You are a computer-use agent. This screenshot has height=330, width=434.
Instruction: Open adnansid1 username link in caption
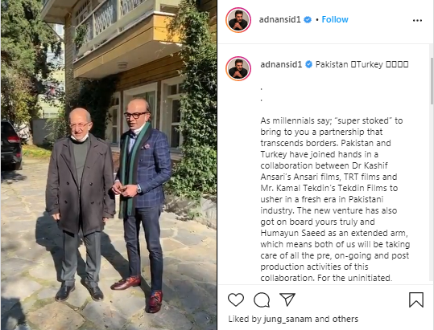coord(281,64)
